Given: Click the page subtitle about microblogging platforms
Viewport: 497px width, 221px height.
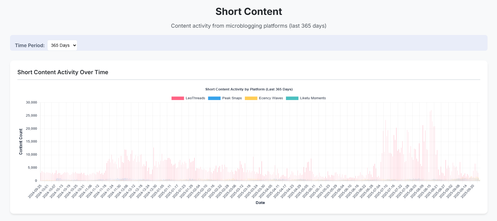Looking at the screenshot, I should point(248,26).
